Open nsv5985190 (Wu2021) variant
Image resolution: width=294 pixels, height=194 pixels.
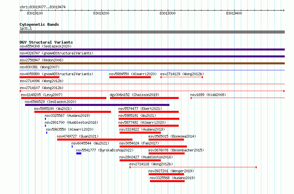pyautogui.click(x=53, y=109)
